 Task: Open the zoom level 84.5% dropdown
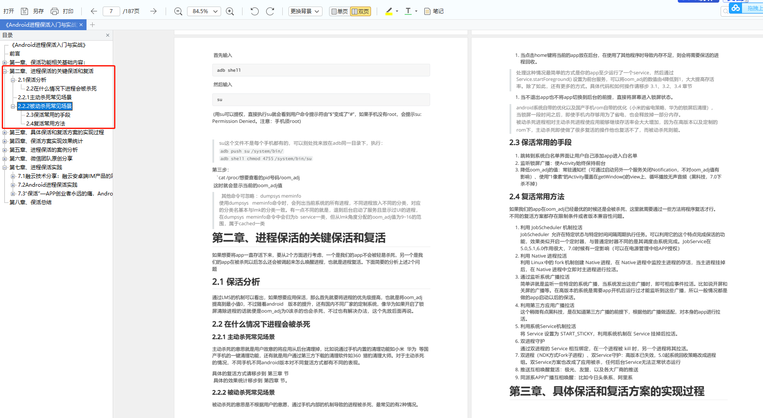(x=204, y=11)
